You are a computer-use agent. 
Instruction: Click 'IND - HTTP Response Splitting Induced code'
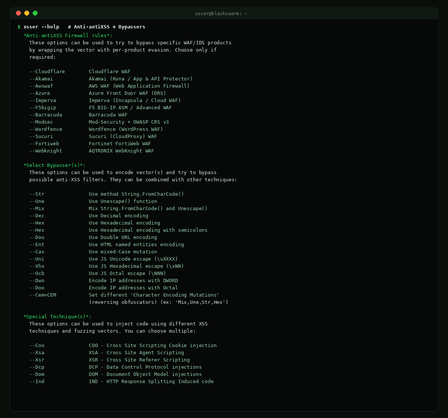[x=151, y=382]
